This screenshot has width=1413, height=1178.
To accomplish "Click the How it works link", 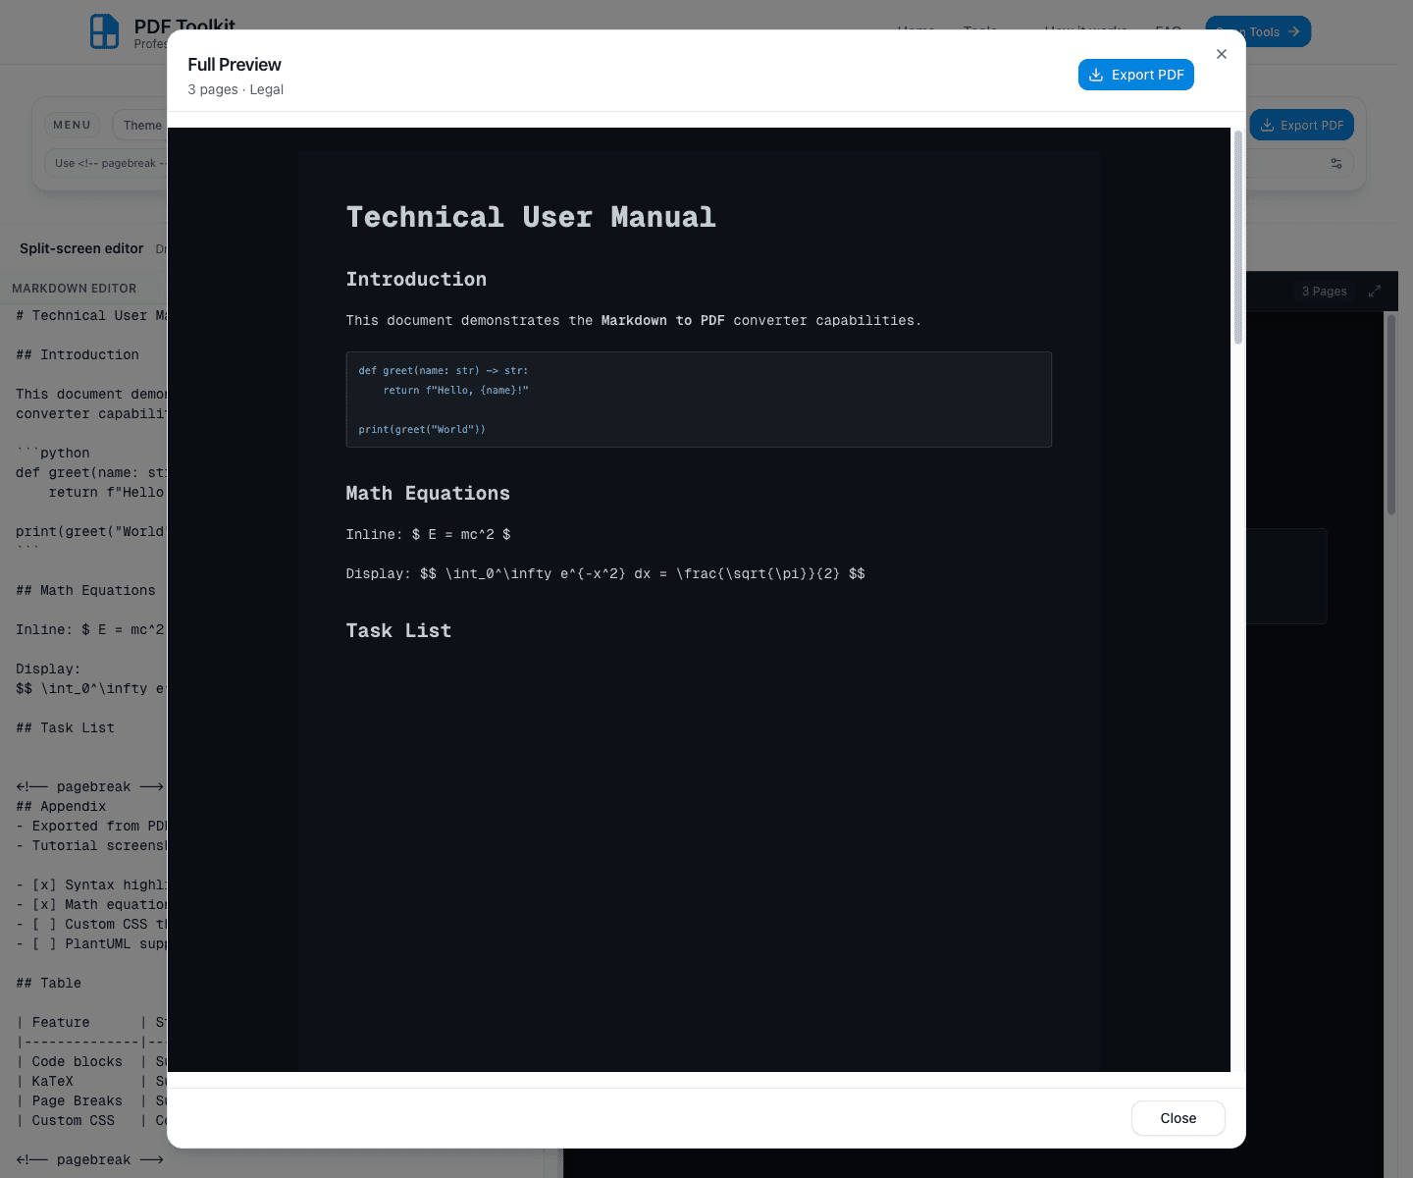I will (x=1084, y=30).
